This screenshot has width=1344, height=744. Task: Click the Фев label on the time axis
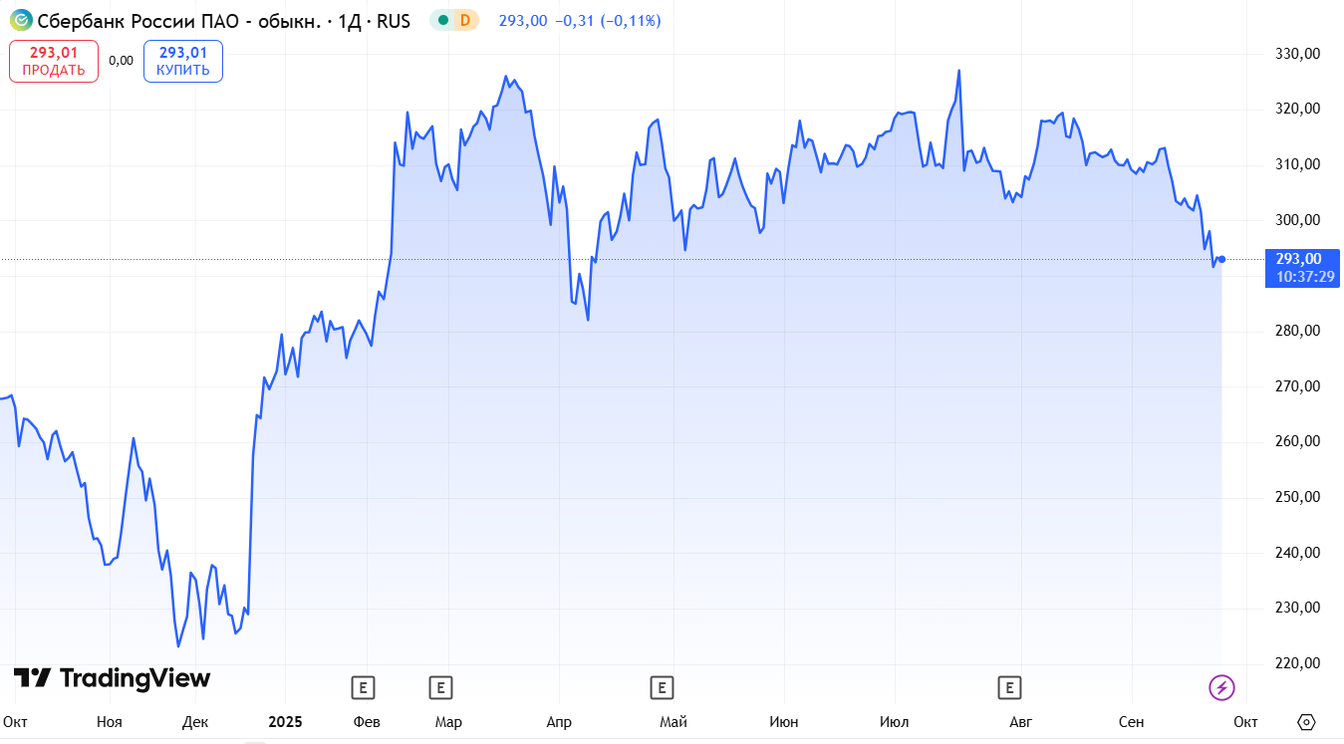(368, 722)
